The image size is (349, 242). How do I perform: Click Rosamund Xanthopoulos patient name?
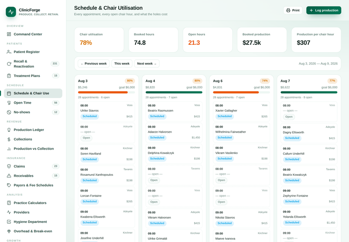point(96,175)
